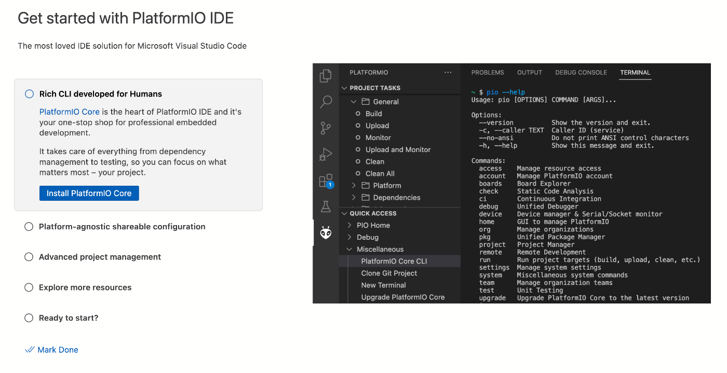Click the Mark Done link
The height and width of the screenshot is (373, 727).
point(58,350)
